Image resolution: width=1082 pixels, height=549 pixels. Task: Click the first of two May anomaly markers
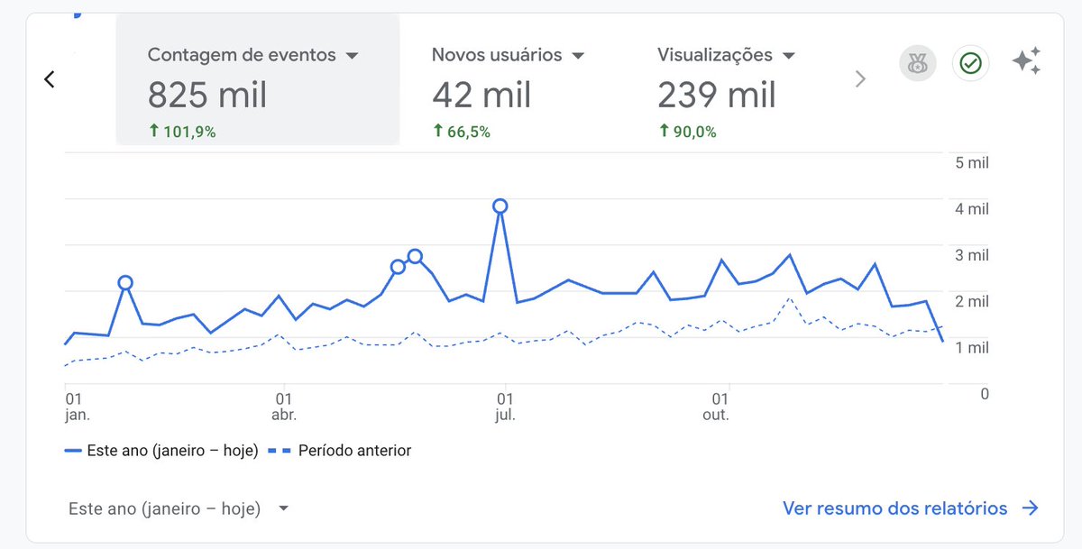tap(398, 267)
